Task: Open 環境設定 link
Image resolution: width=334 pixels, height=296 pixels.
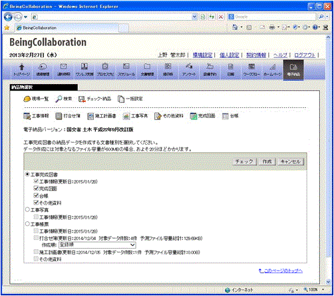Action: [202, 55]
